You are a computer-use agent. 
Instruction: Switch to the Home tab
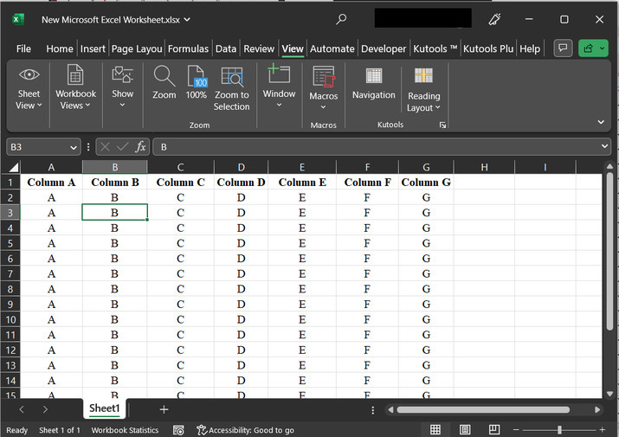[60, 48]
